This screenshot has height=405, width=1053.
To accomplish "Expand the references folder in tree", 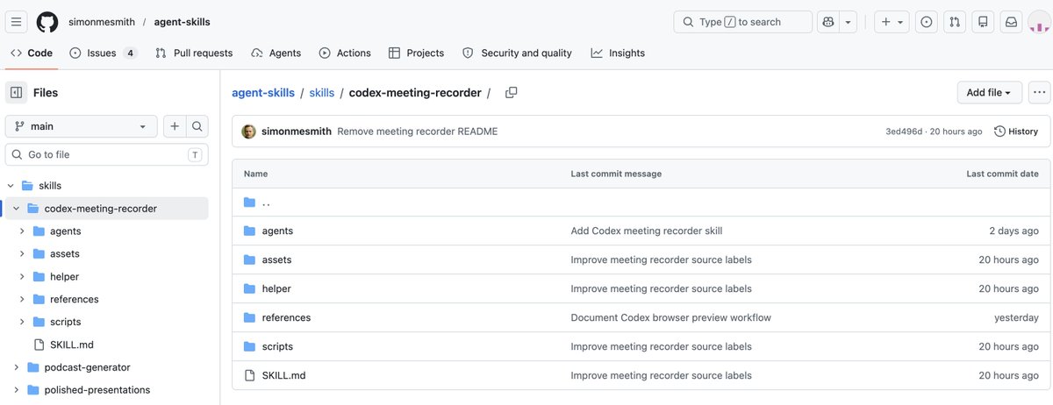I will pyautogui.click(x=22, y=300).
